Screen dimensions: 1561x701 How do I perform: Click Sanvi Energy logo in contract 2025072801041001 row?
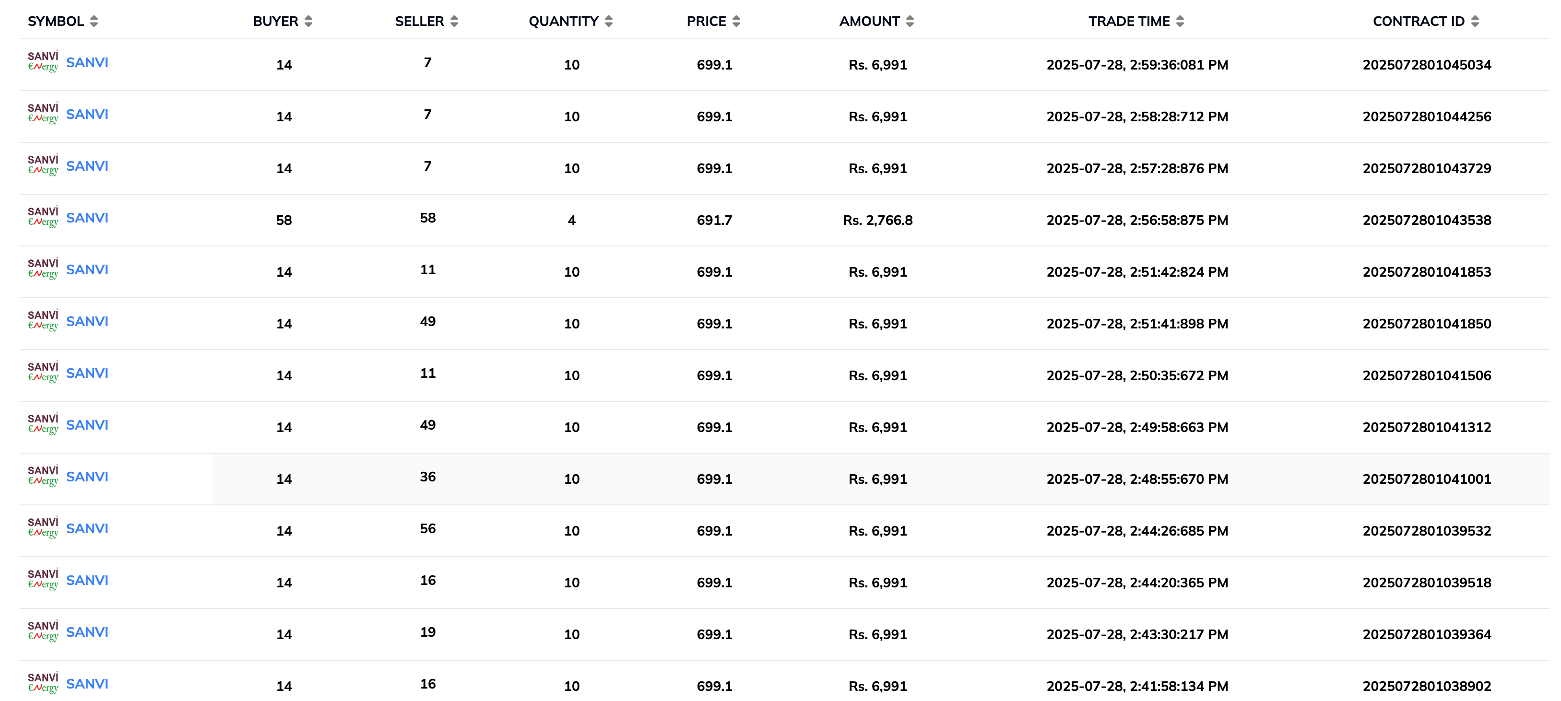(43, 476)
